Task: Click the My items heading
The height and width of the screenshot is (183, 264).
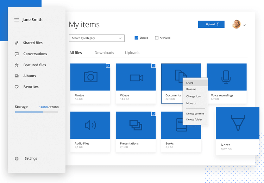Action: click(x=84, y=25)
